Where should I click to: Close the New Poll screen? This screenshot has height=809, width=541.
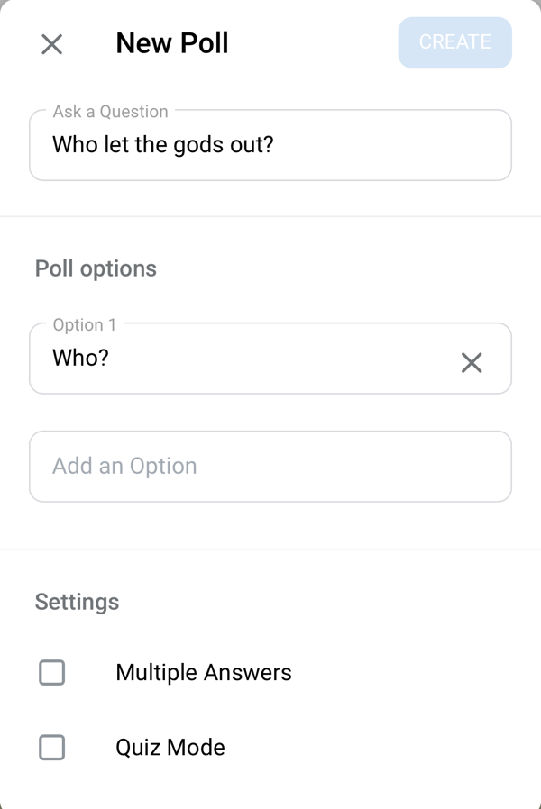[51, 43]
